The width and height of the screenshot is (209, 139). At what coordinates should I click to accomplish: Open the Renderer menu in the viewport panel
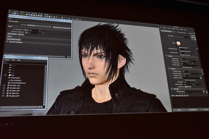(34, 13)
